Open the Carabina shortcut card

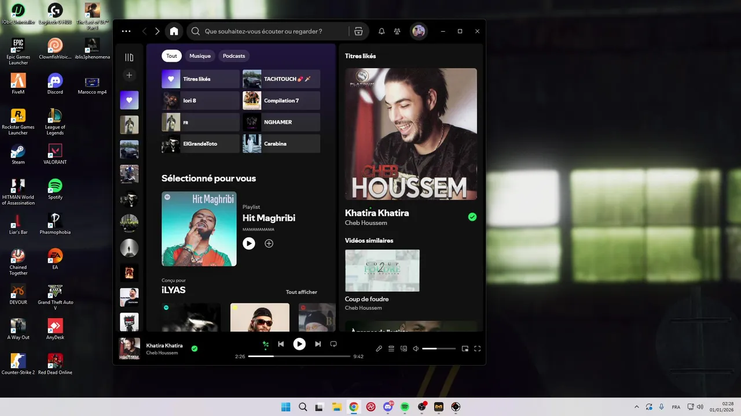281,143
